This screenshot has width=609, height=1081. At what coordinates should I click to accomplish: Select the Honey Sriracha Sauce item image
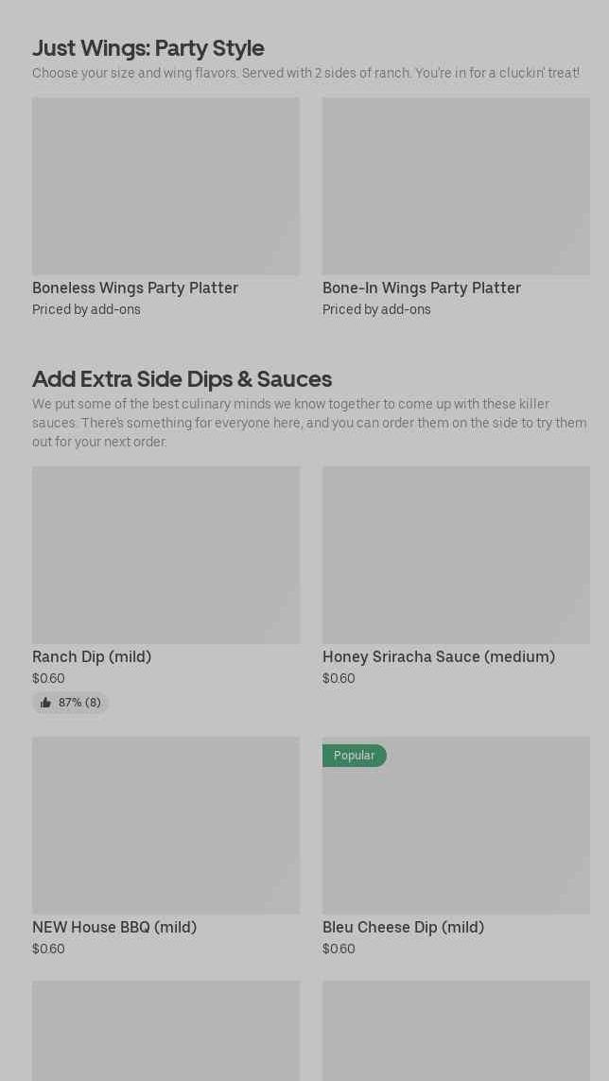(x=456, y=555)
